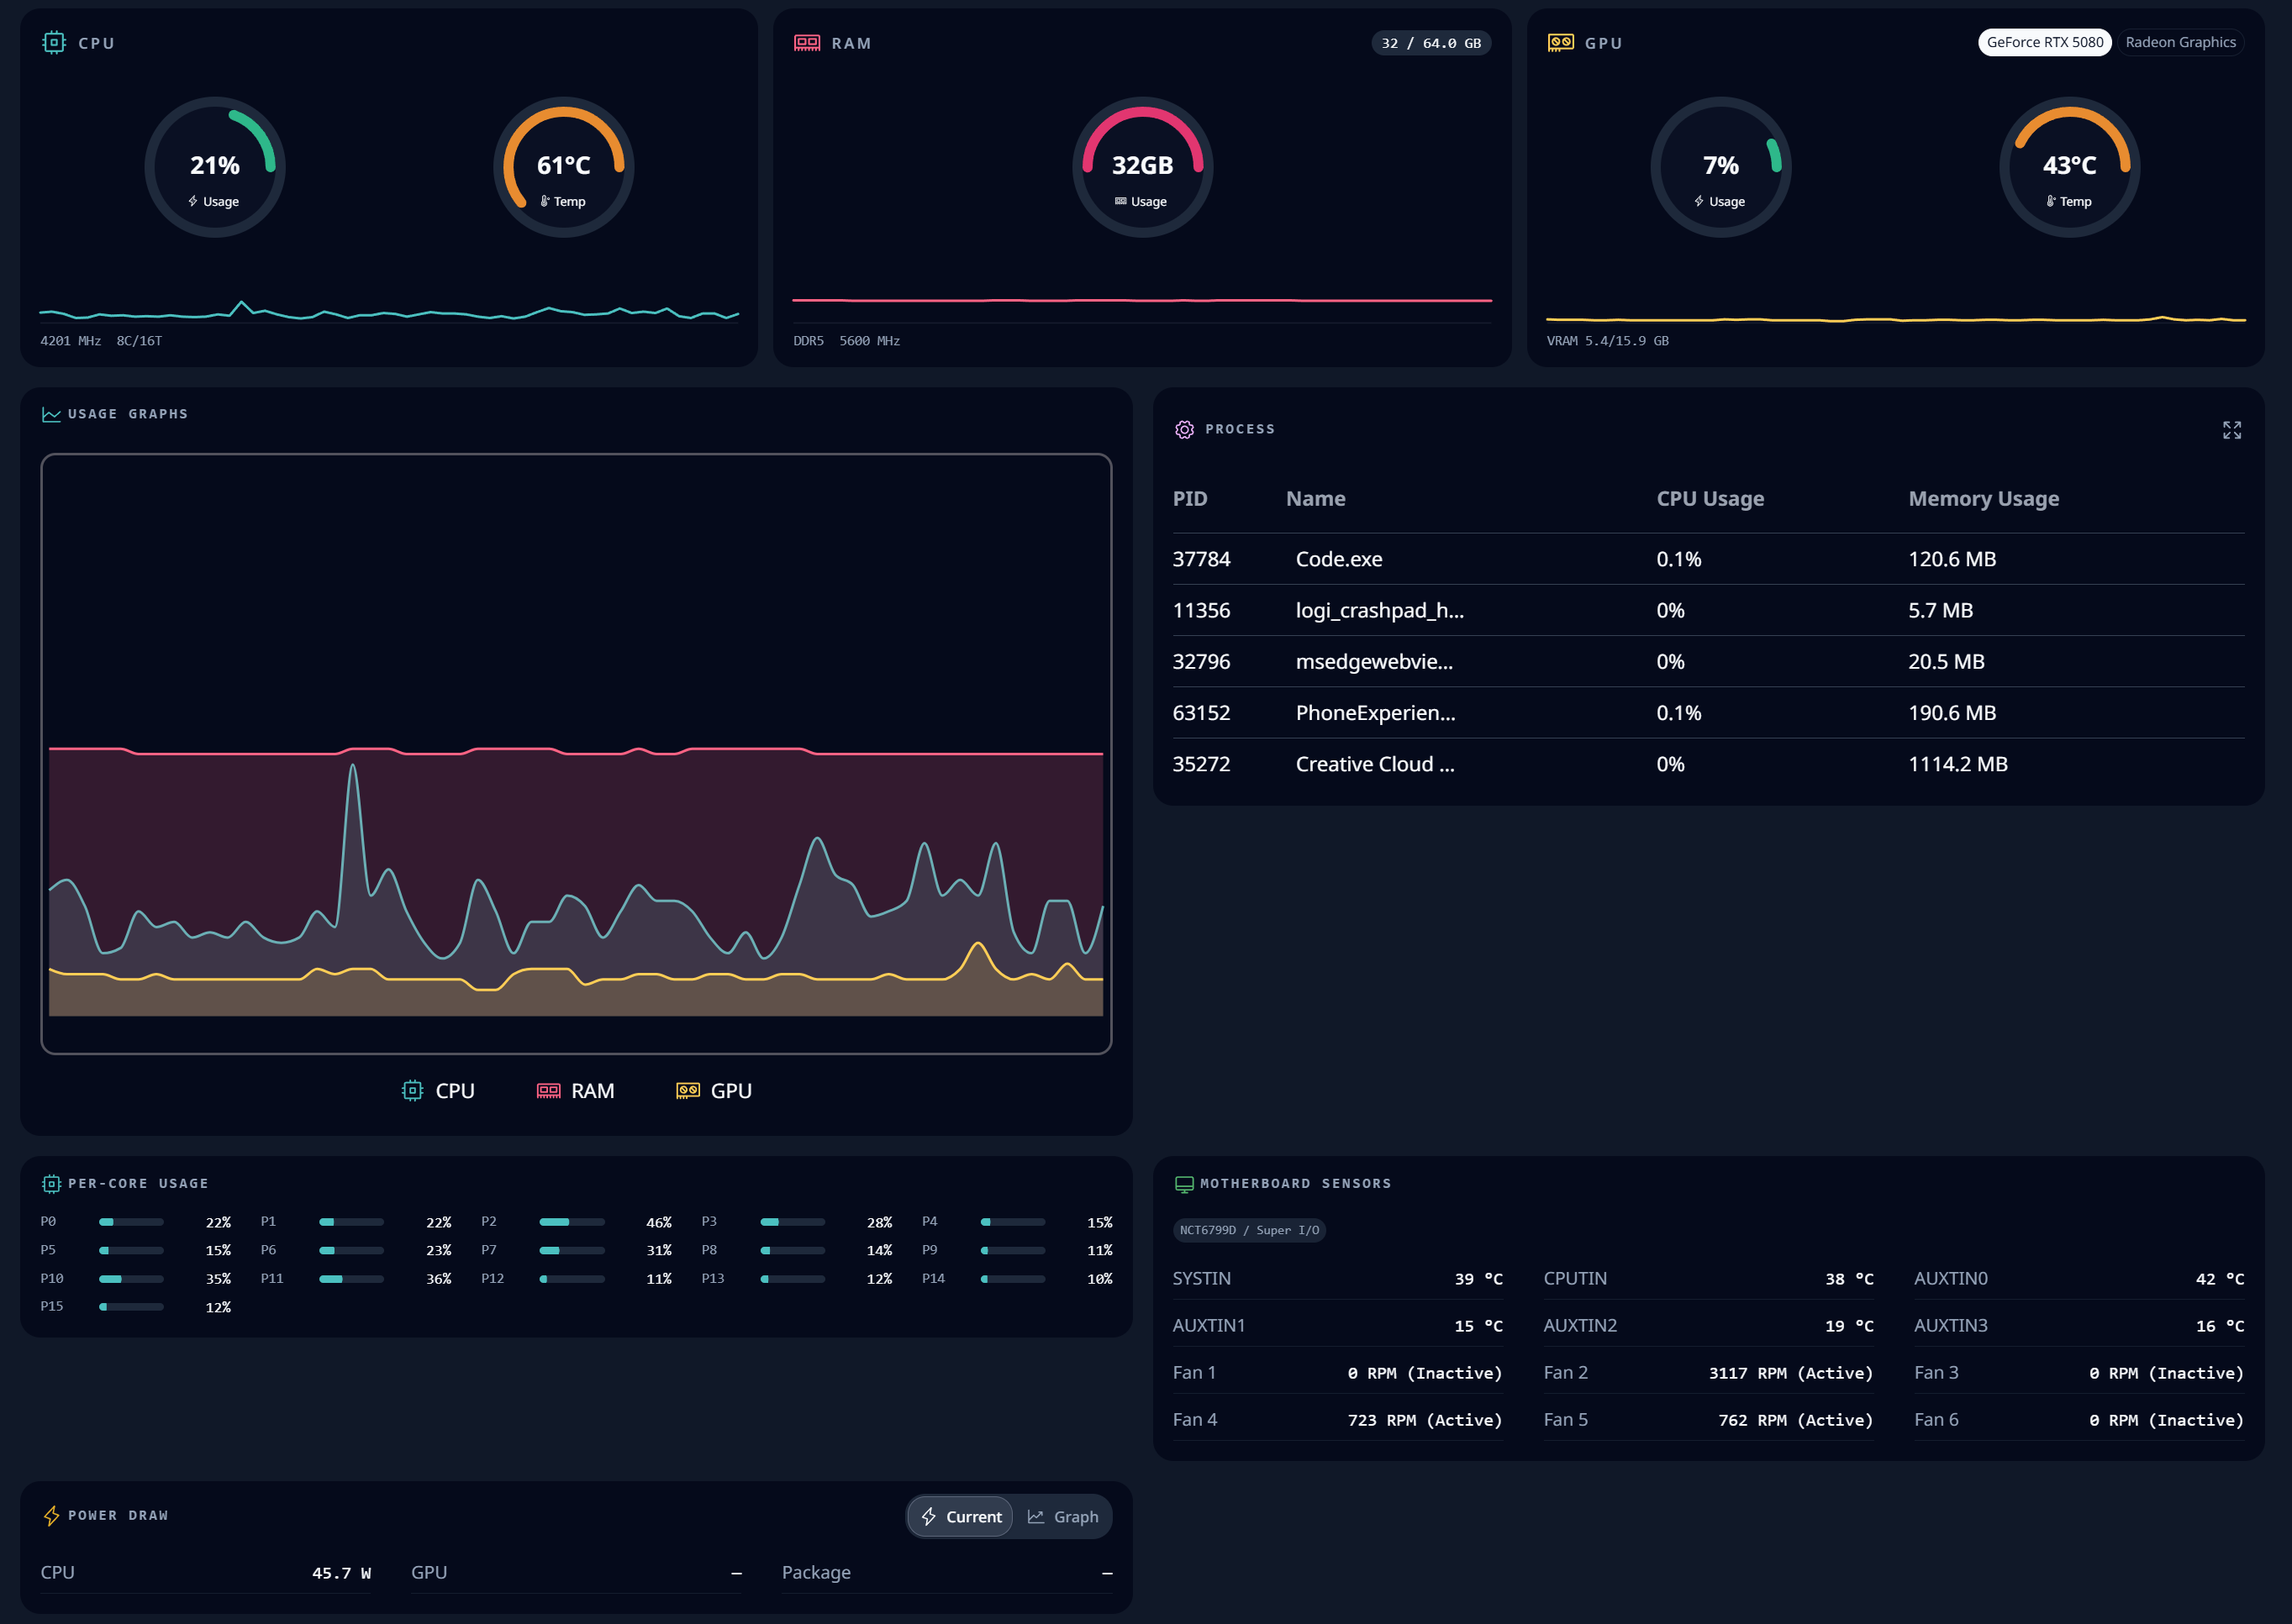Click the RAM legend icon below the graph
Viewport: 2292px width, 1624px height.
coord(548,1090)
